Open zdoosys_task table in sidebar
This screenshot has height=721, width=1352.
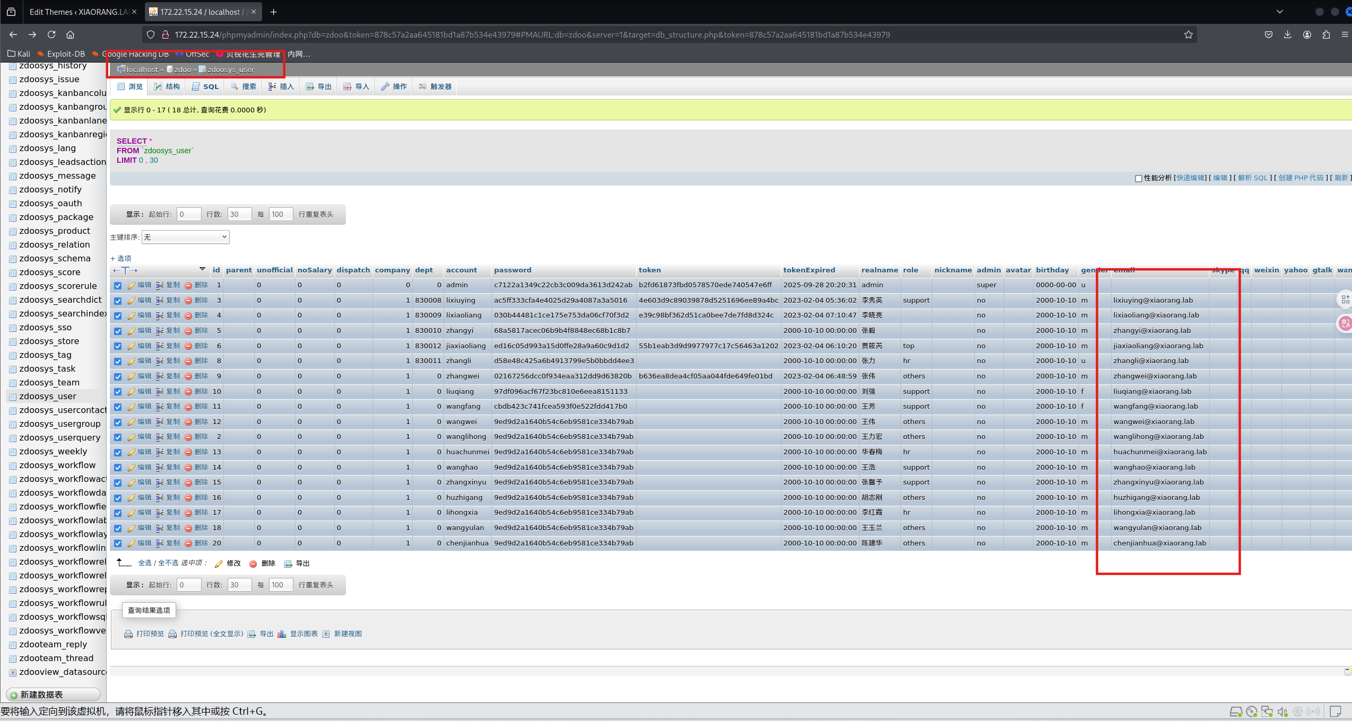47,368
